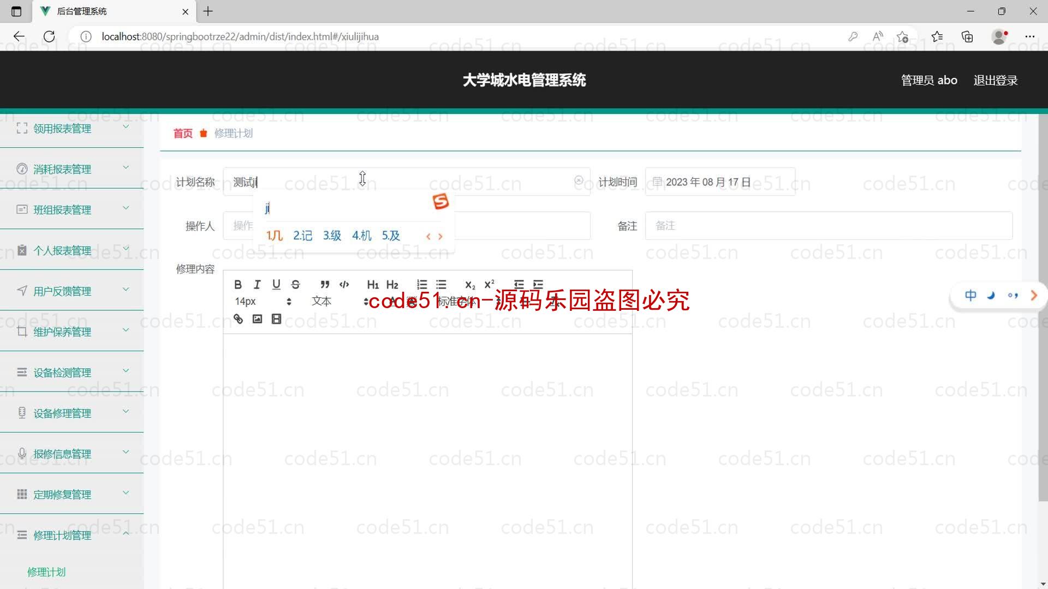
Task: Click the browser address bar URL
Action: coord(240,37)
